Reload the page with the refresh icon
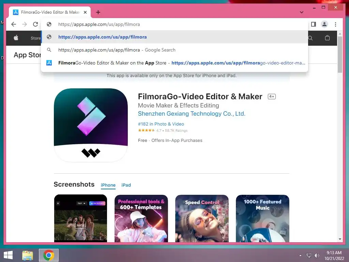This screenshot has height=262, width=349. point(35,24)
